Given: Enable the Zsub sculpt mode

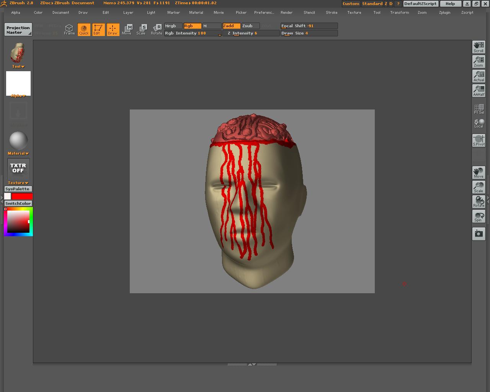Looking at the screenshot, I should click(250, 26).
